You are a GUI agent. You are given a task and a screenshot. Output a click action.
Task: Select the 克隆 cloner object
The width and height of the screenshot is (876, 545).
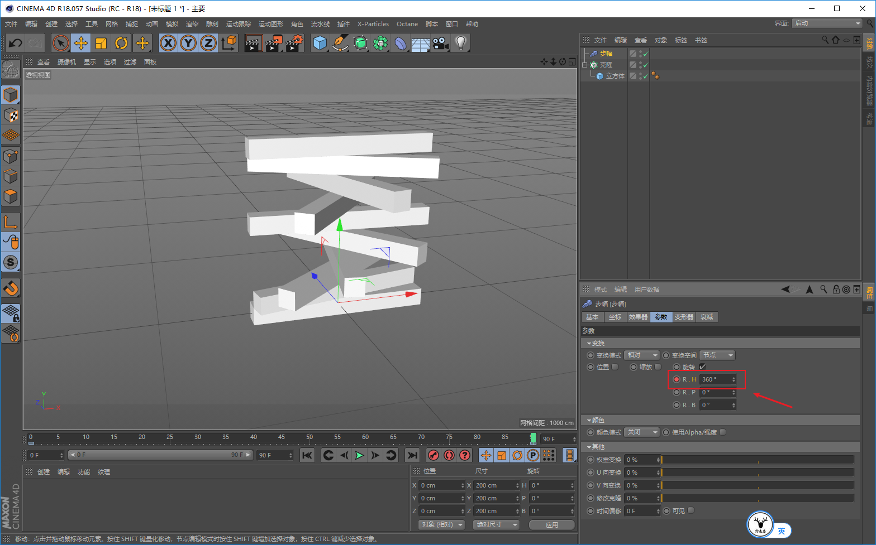coord(606,65)
